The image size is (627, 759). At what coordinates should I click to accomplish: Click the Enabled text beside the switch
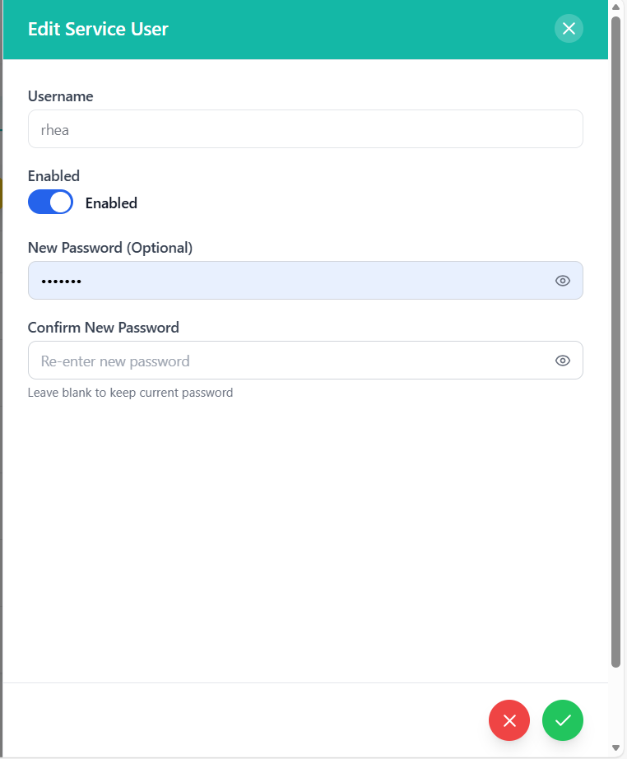[111, 203]
